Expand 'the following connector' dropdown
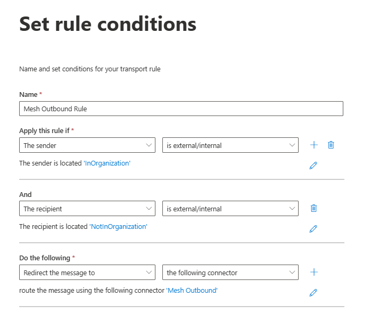The image size is (371, 313). tap(230, 273)
